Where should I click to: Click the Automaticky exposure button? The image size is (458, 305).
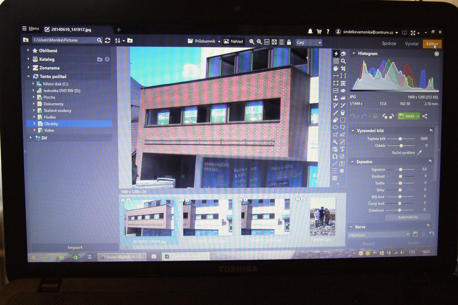(408, 217)
